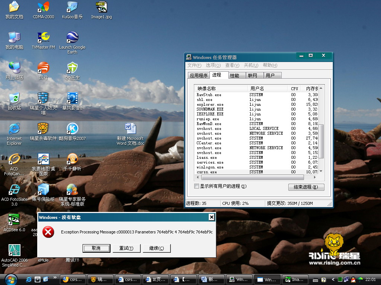Screen dimensions: 381x285
Task: Click 重试(T) in the error dialog
Action: (126, 248)
